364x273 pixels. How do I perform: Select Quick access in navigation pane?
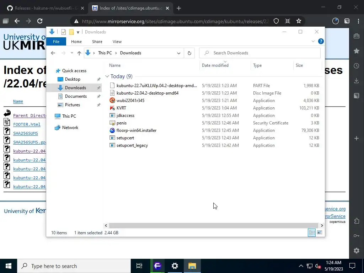point(74,71)
